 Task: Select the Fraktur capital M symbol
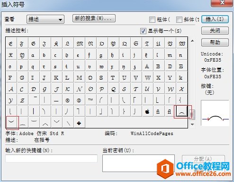[x=80, y=43]
